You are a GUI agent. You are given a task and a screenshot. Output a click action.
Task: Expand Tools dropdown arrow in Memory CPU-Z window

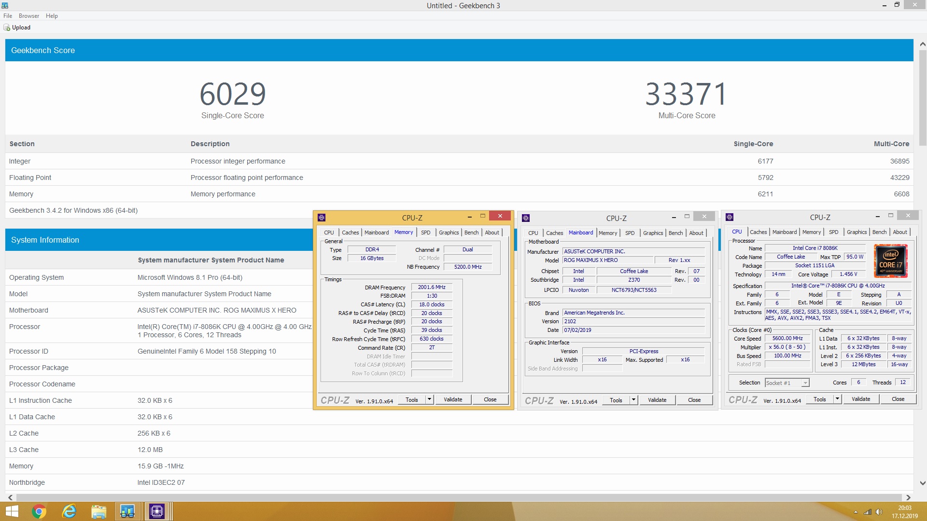(x=429, y=399)
